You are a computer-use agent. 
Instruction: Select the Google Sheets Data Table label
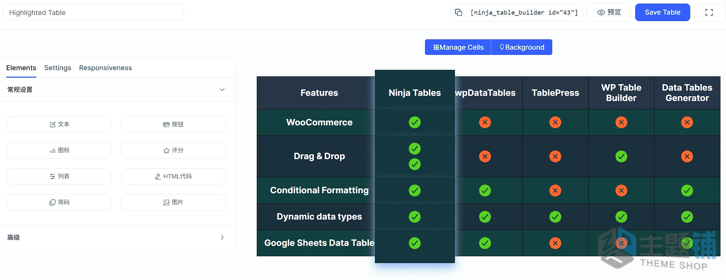(319, 243)
